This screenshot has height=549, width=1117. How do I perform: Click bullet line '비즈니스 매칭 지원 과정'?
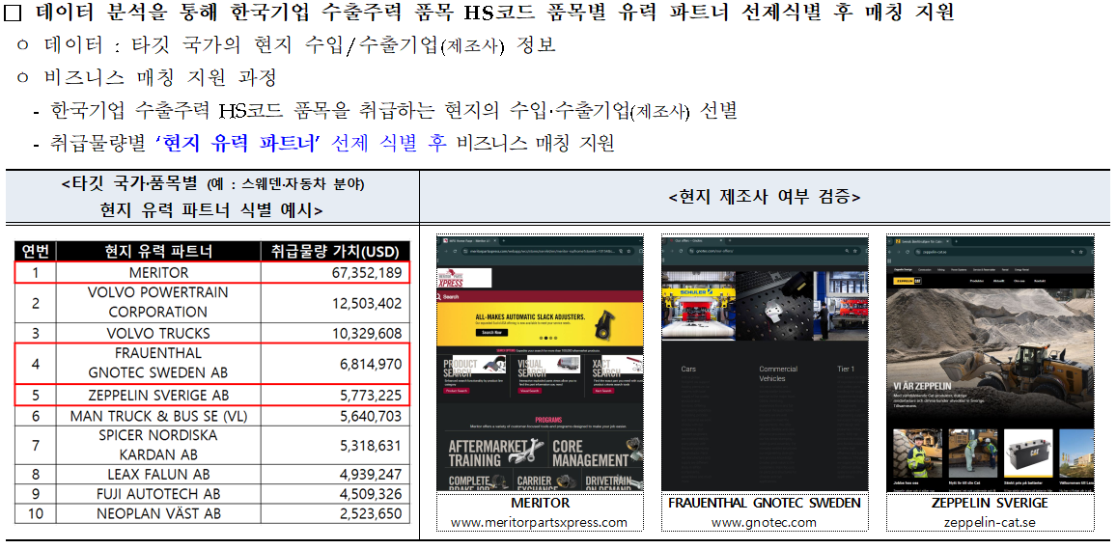click(160, 77)
